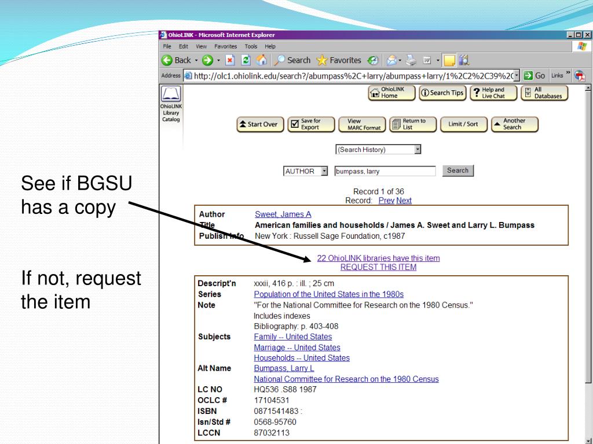Open subject 'Households -- United States'

302,358
